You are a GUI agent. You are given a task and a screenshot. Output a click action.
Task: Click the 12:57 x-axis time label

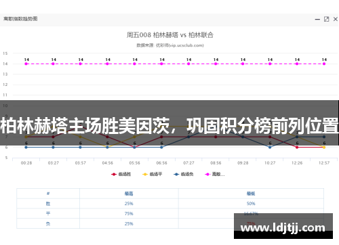tap(324, 163)
